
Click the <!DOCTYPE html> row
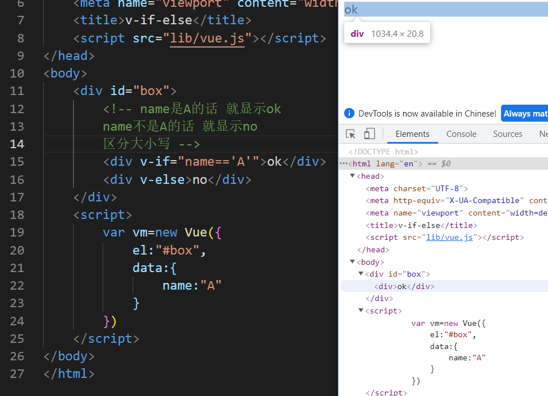(383, 152)
